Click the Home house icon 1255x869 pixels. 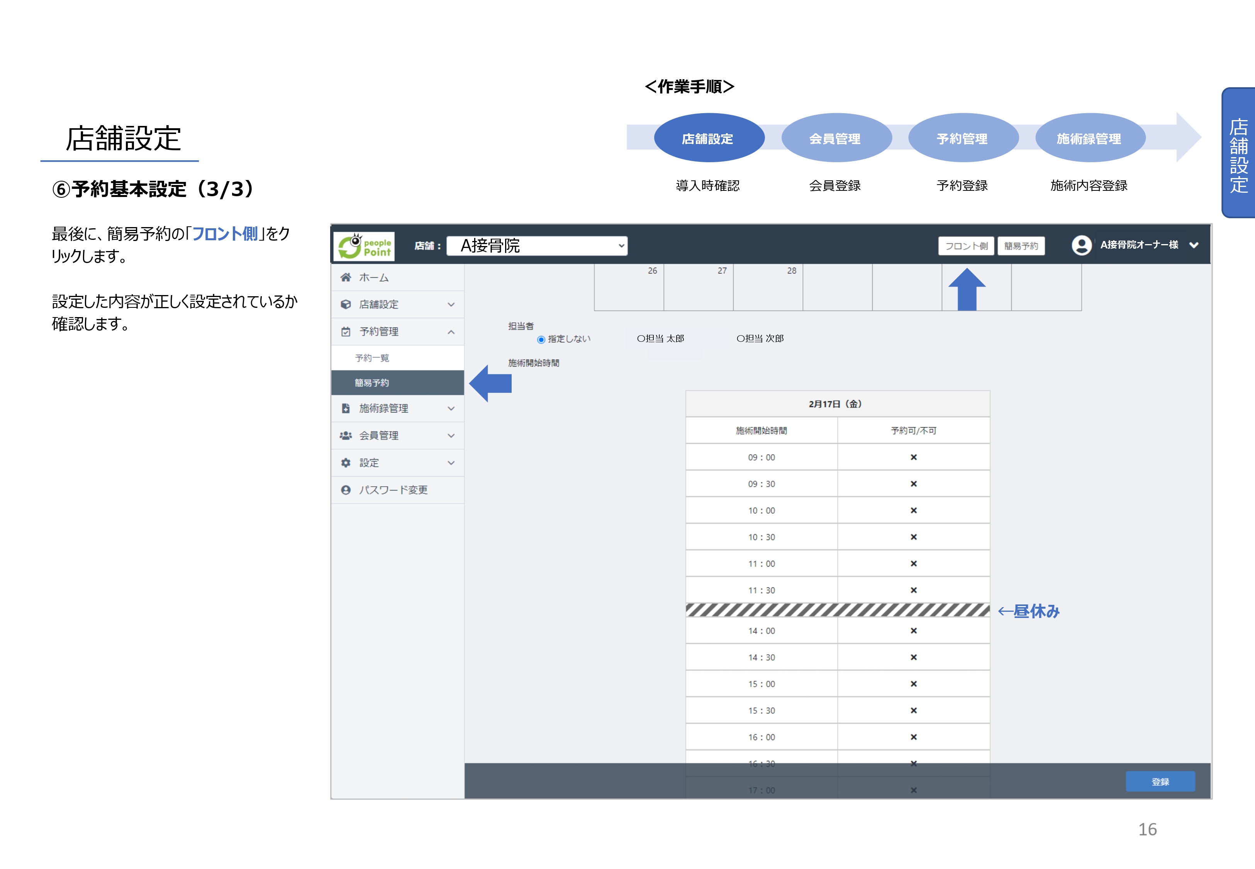point(346,277)
